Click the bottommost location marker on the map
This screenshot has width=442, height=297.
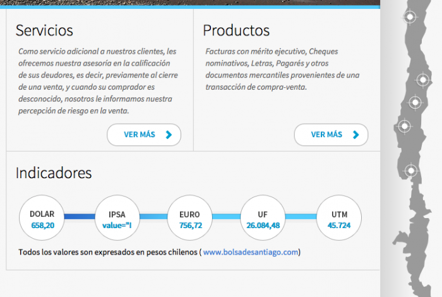pyautogui.click(x=411, y=171)
